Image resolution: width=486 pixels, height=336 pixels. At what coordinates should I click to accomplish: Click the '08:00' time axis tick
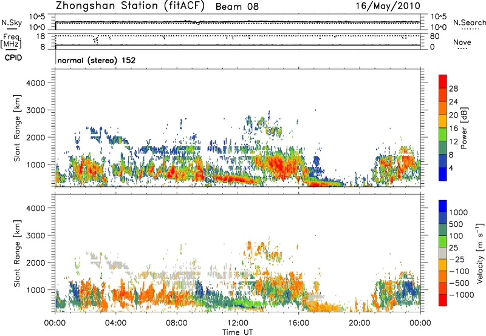coord(177,323)
